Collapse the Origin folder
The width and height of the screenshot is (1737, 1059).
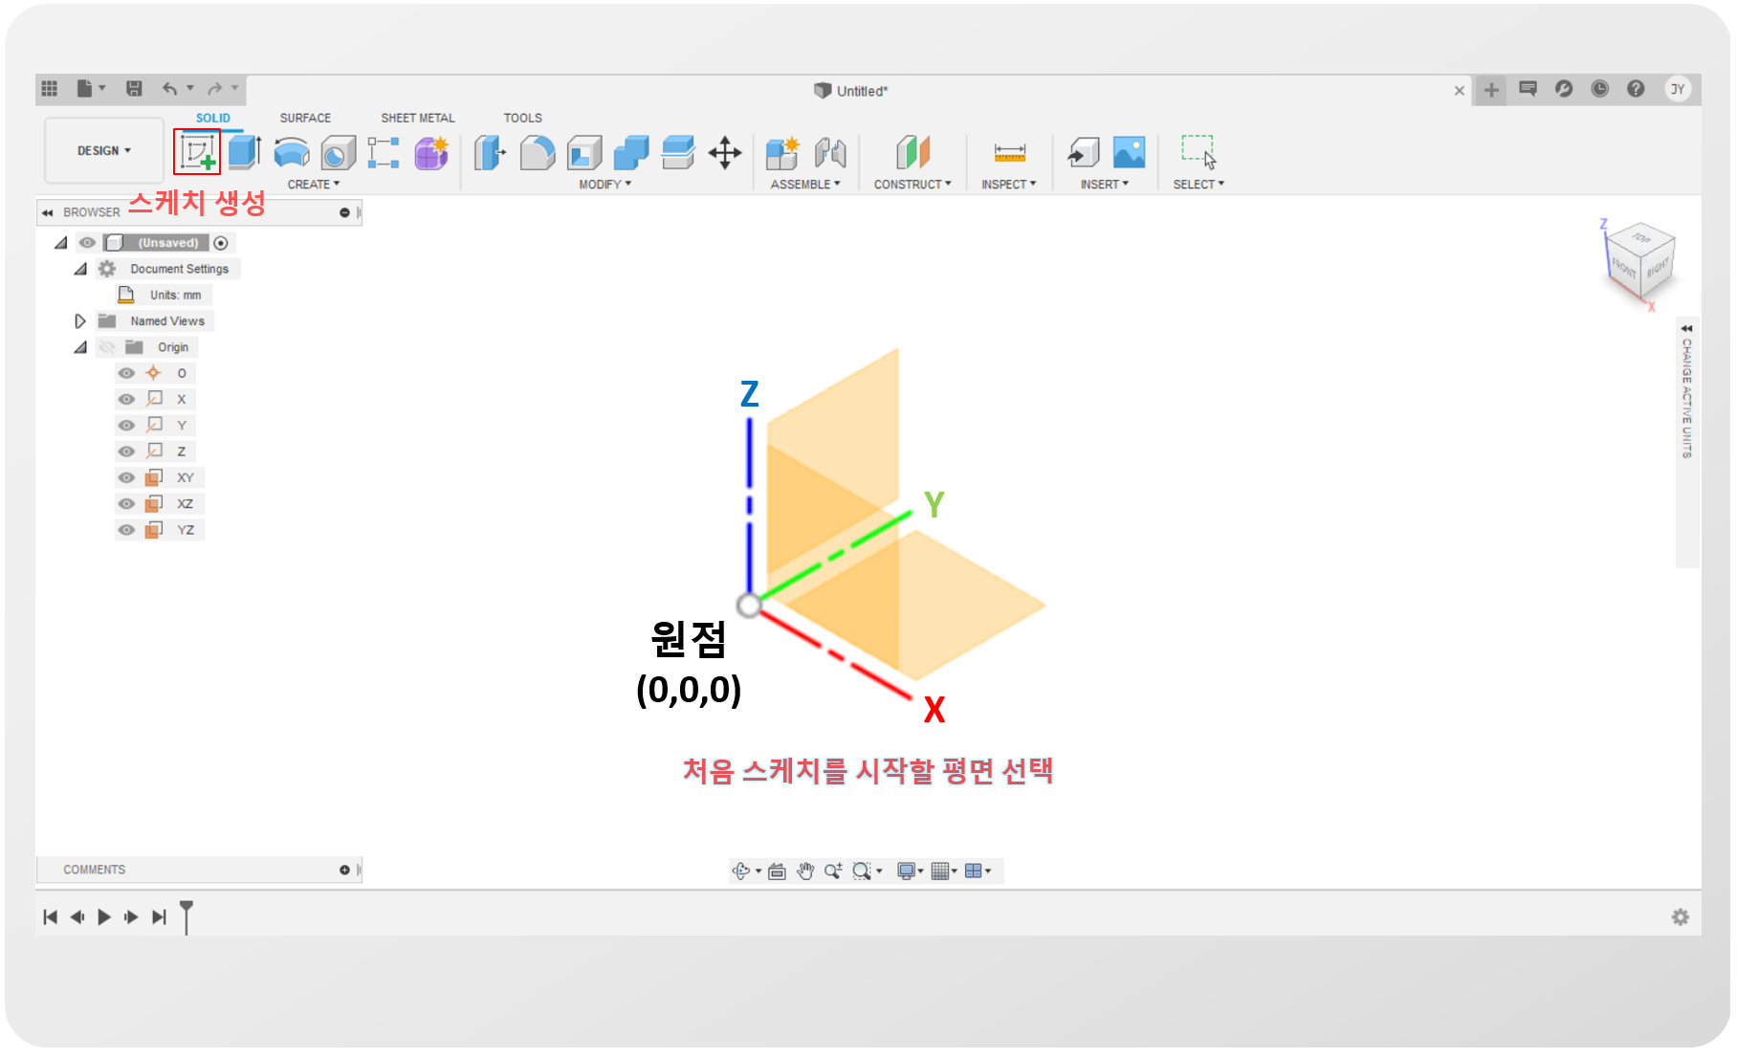80,347
